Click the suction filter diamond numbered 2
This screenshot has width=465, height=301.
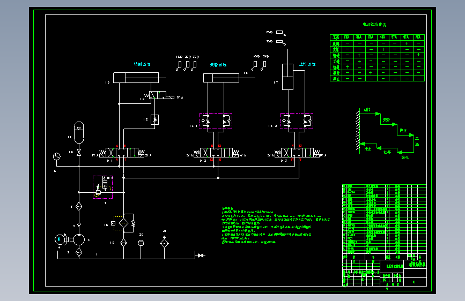[79, 252]
